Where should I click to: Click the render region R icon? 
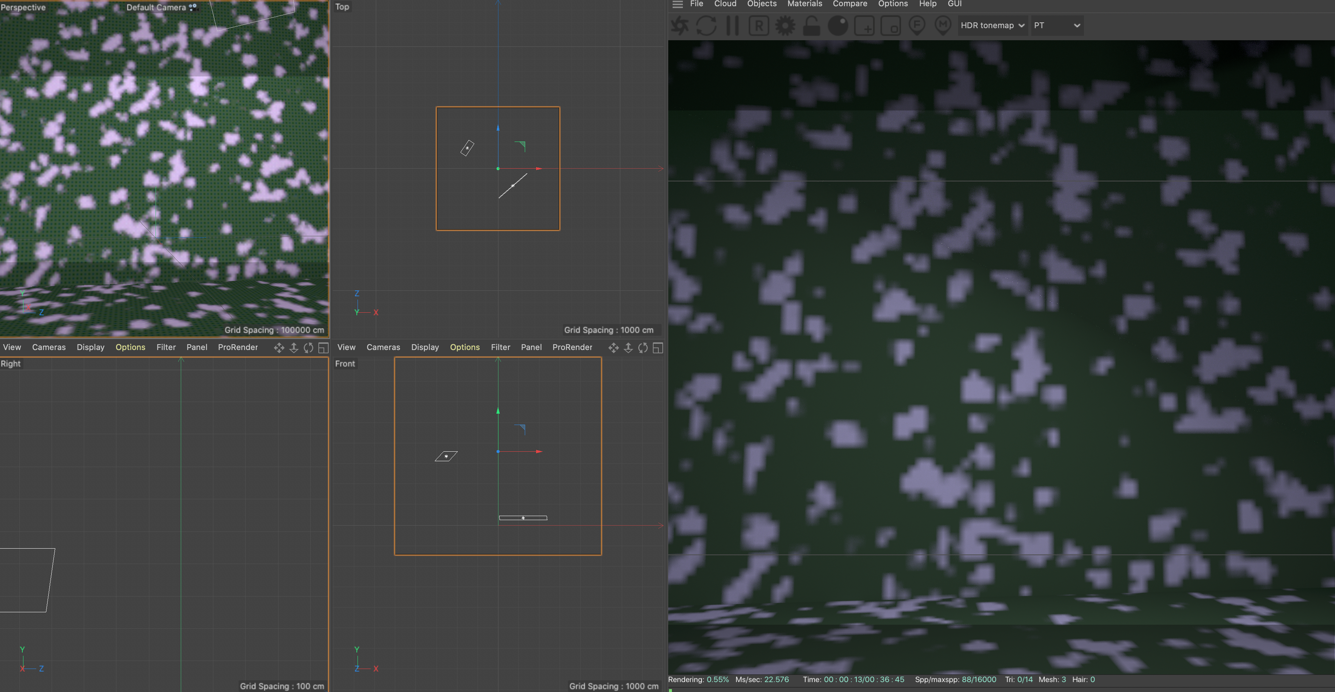click(x=759, y=25)
